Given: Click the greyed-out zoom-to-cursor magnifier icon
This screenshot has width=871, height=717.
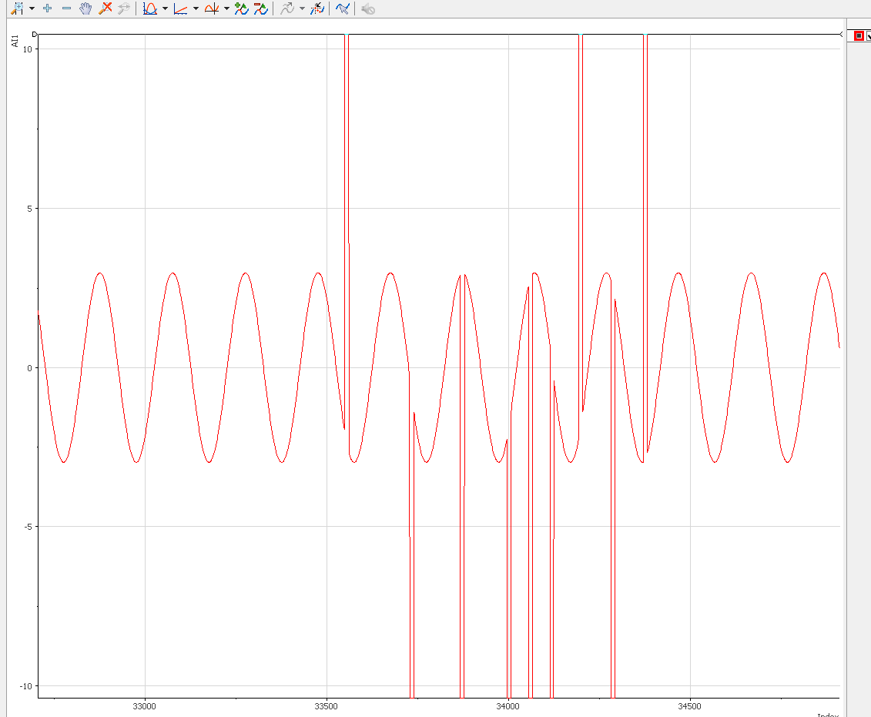Looking at the screenshot, I should point(123,8).
